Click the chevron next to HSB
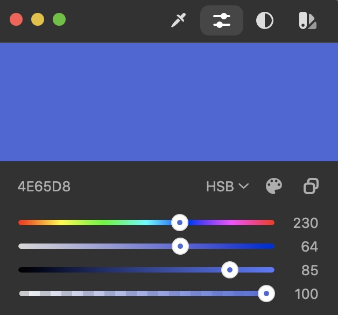This screenshot has height=315, width=338. coord(244,186)
